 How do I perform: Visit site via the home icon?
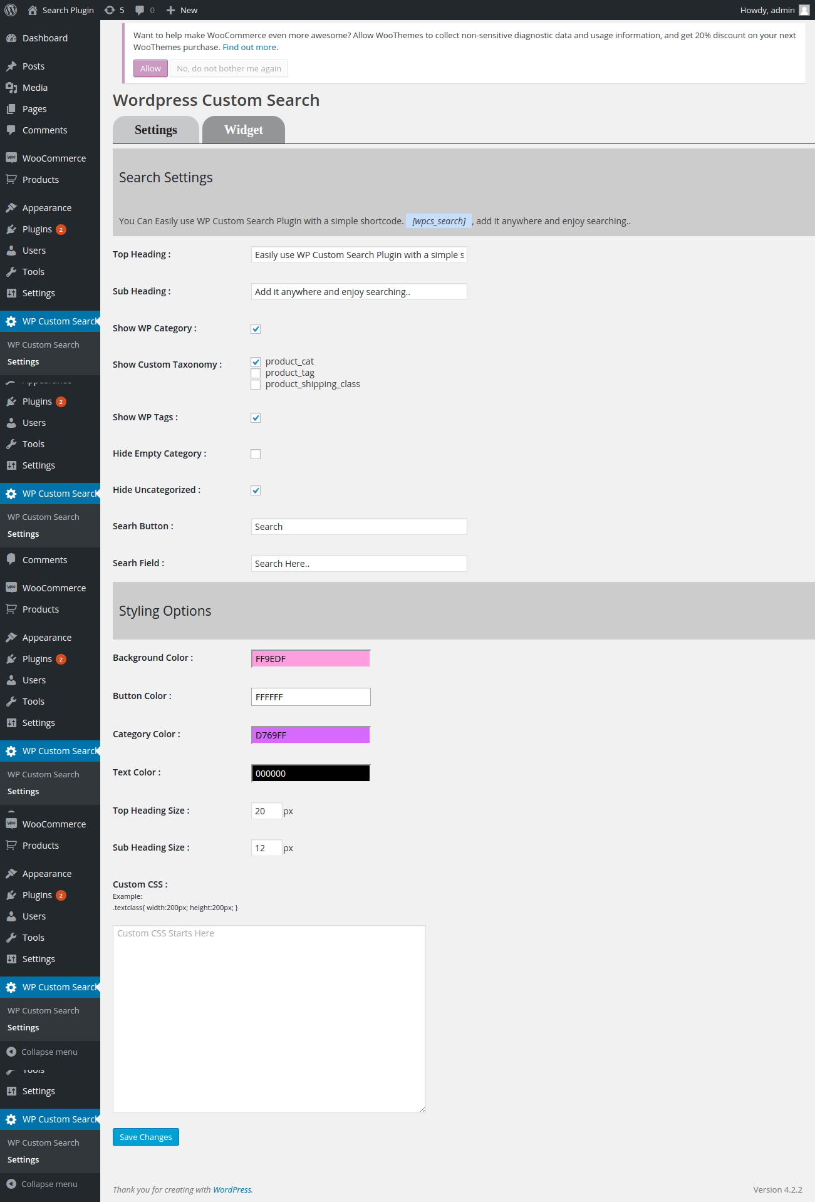33,10
